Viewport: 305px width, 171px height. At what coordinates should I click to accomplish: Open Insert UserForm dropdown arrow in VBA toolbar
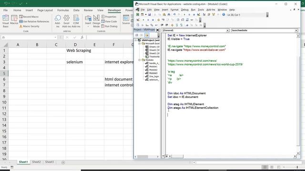[x=146, y=15]
